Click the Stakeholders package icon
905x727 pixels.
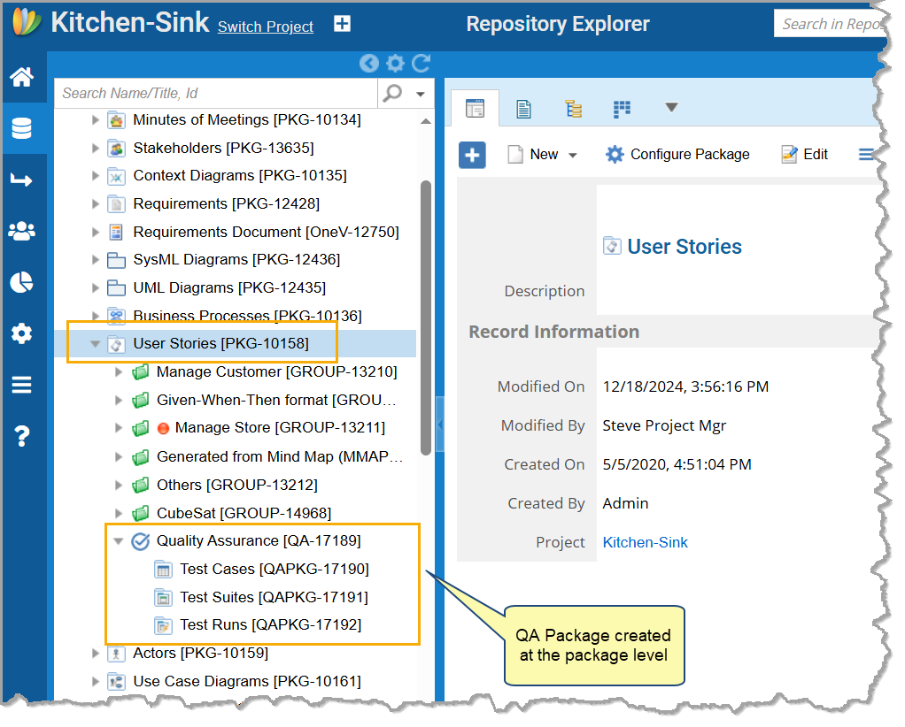pyautogui.click(x=116, y=149)
